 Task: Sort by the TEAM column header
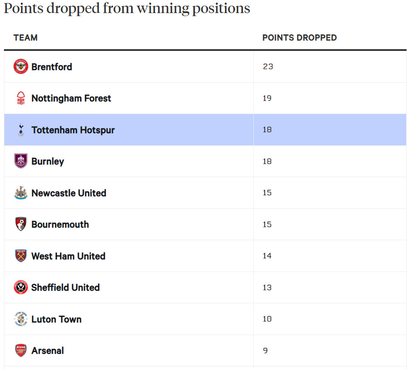click(x=26, y=37)
